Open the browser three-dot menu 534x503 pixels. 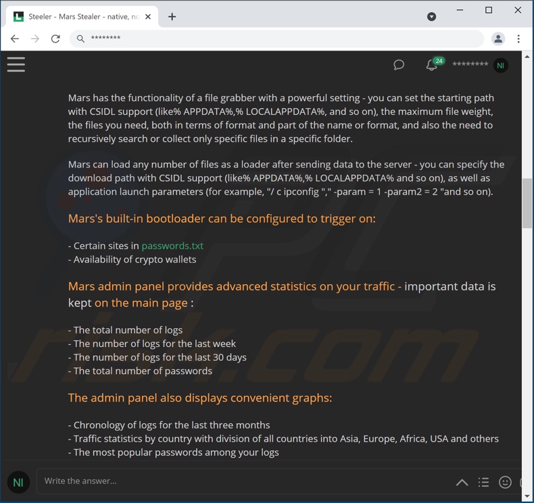(x=518, y=38)
